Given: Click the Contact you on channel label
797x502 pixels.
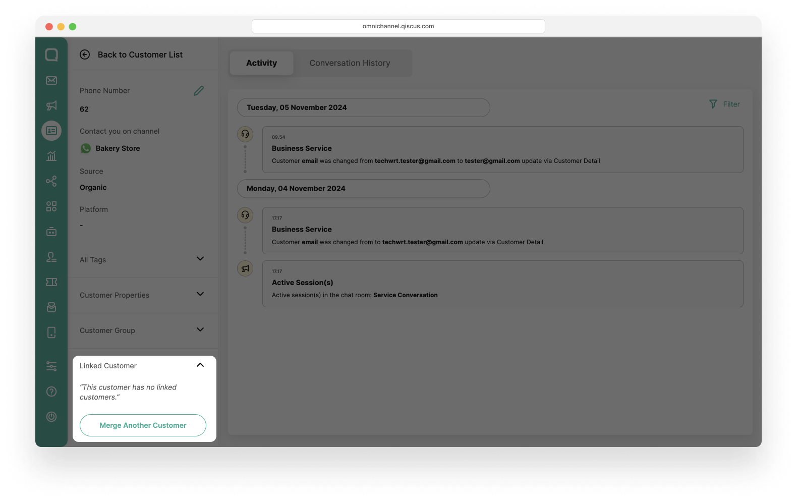Looking at the screenshot, I should [120, 131].
